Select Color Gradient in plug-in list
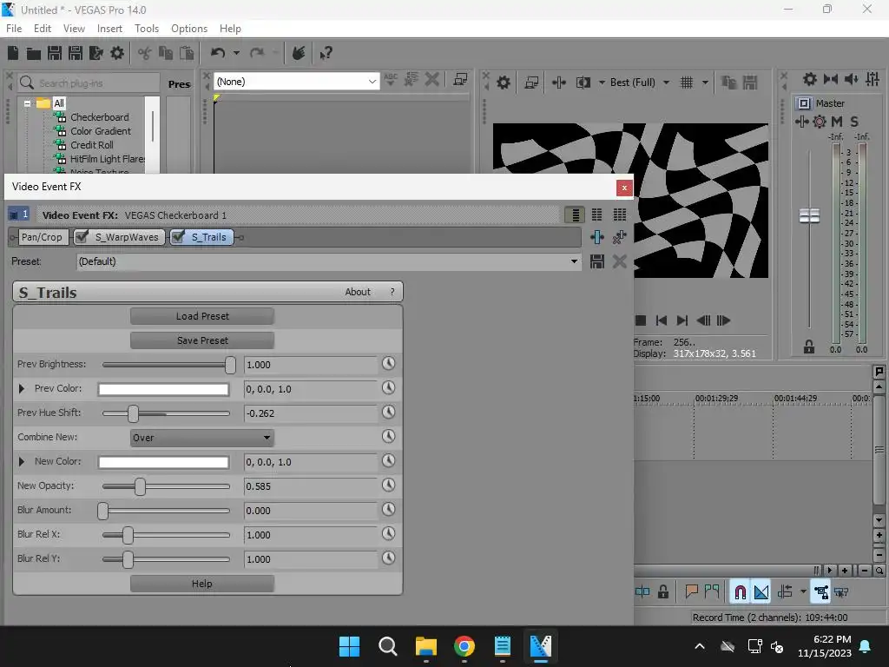The width and height of the screenshot is (889, 667). (x=101, y=131)
